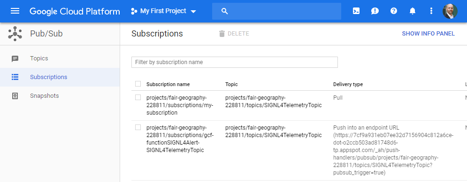The image size is (467, 182).
Task: Open the notifications bell
Action: (x=413, y=11)
